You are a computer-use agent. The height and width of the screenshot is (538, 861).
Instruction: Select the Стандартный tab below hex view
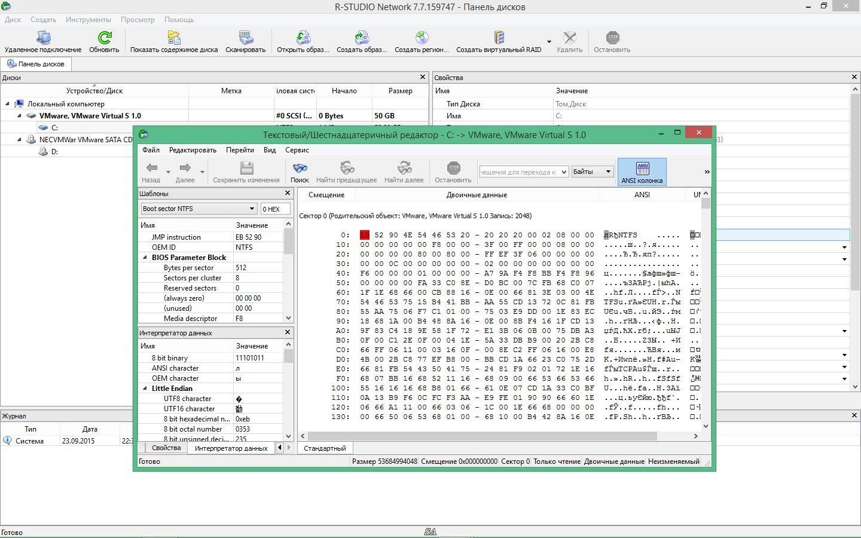[325, 448]
